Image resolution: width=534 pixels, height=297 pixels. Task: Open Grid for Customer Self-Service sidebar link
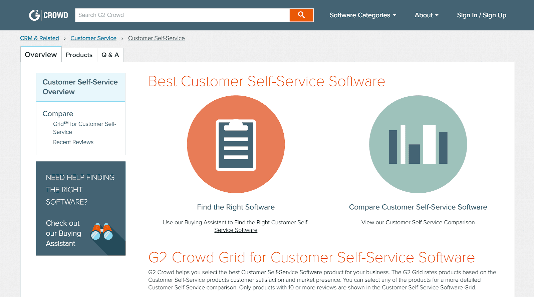point(85,128)
